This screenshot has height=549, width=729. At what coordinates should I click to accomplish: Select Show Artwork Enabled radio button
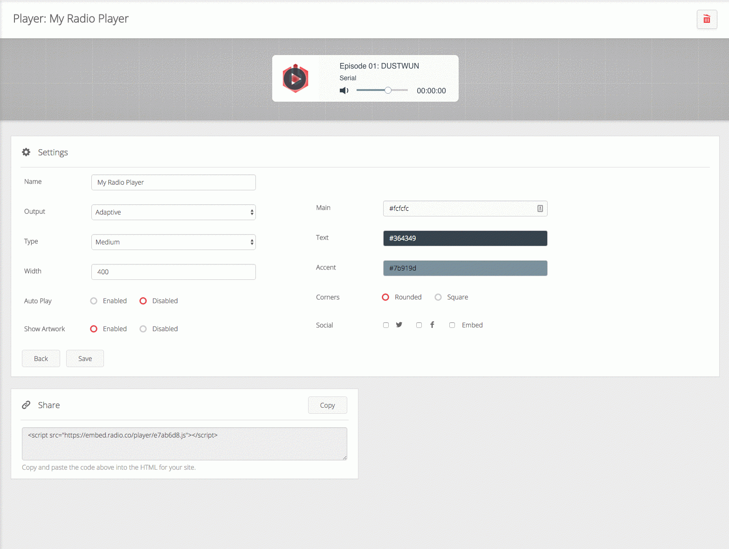(x=94, y=329)
